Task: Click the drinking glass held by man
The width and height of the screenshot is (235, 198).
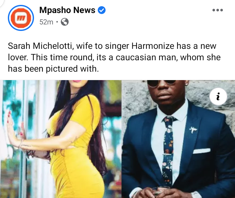Action: pos(160,192)
